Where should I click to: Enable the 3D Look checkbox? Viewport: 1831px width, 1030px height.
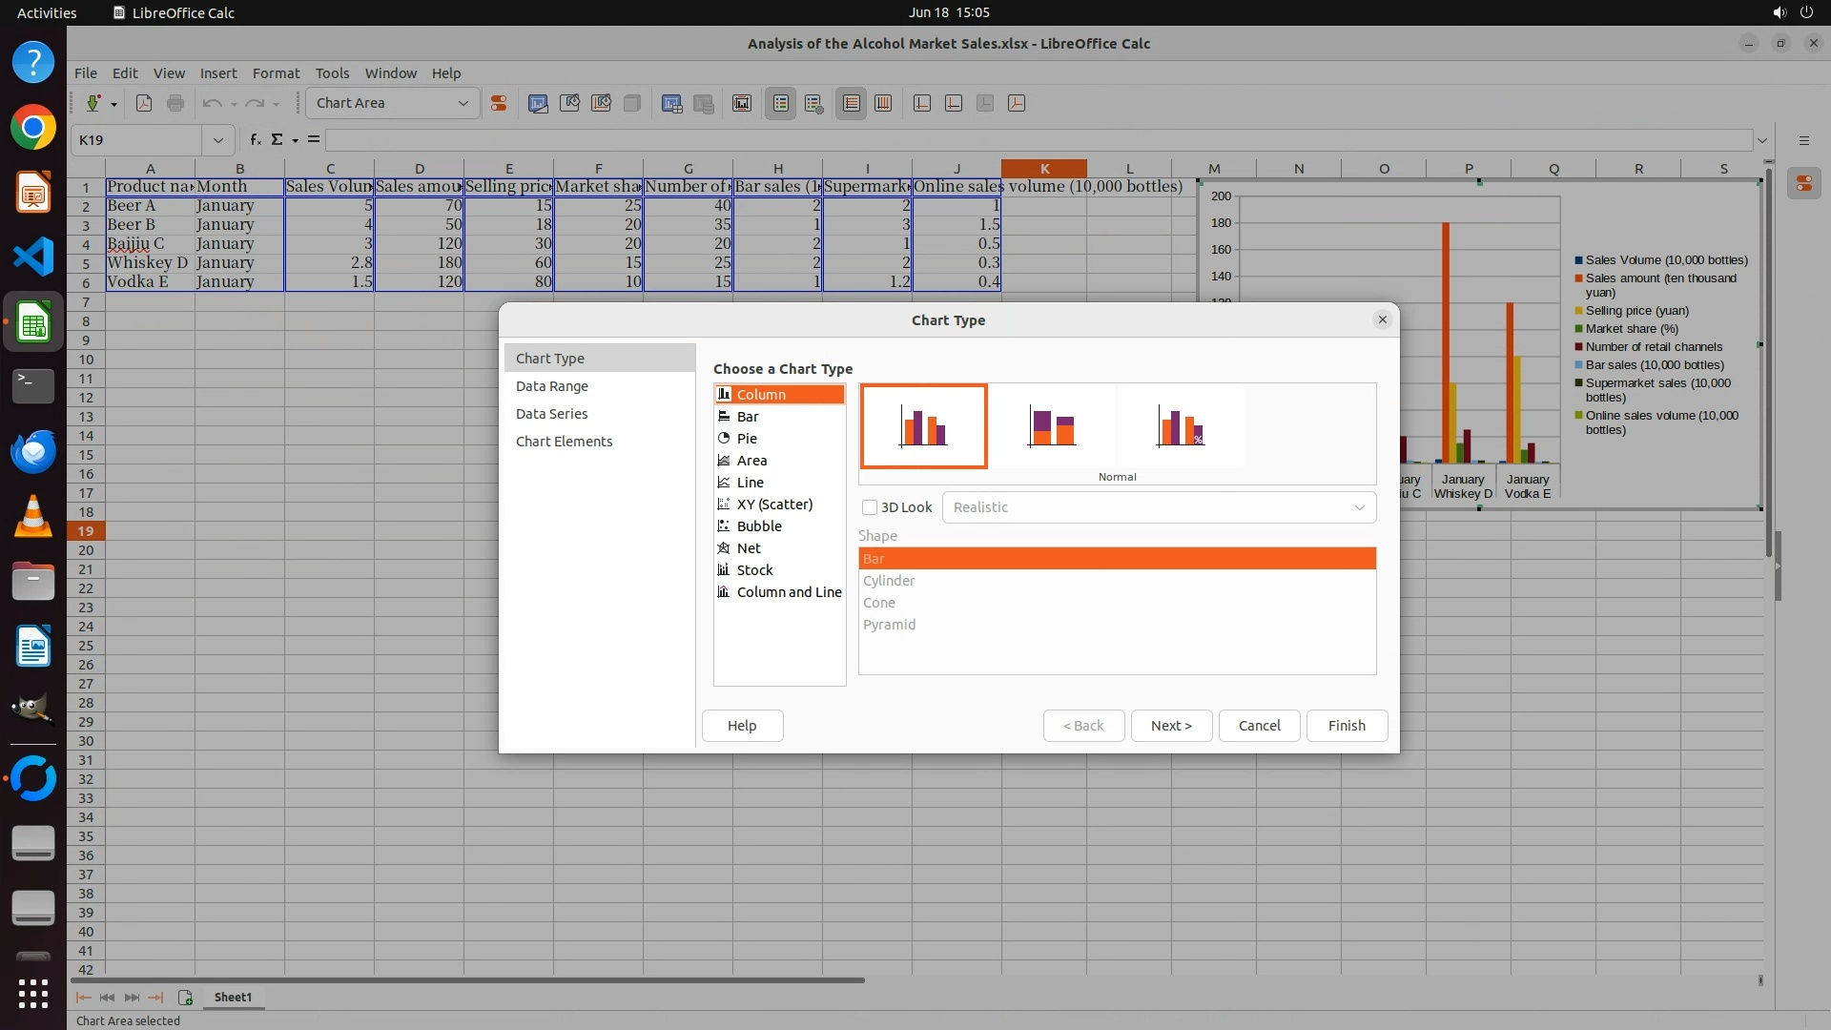pyautogui.click(x=870, y=507)
